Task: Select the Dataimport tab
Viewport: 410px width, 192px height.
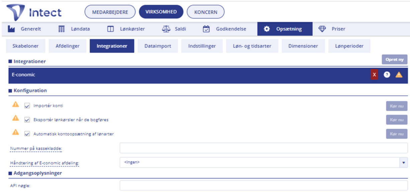Action: click(x=158, y=46)
